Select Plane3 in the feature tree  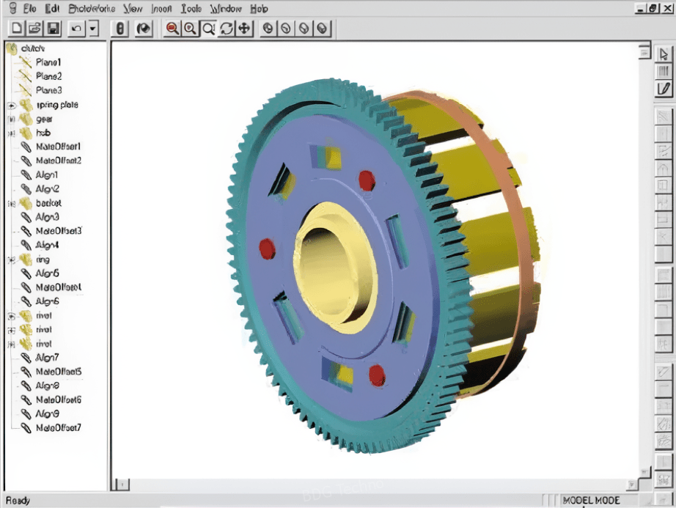pos(48,90)
